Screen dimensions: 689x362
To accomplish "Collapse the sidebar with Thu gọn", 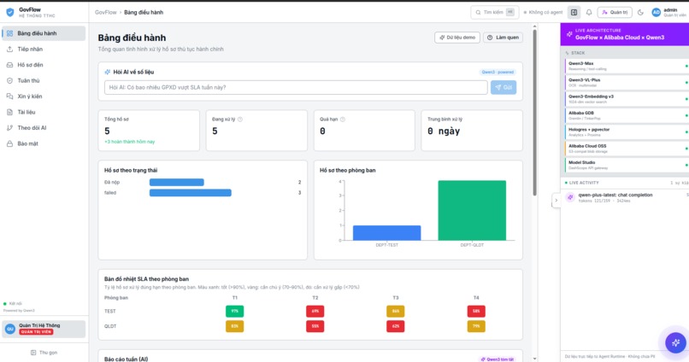I will tap(44, 353).
